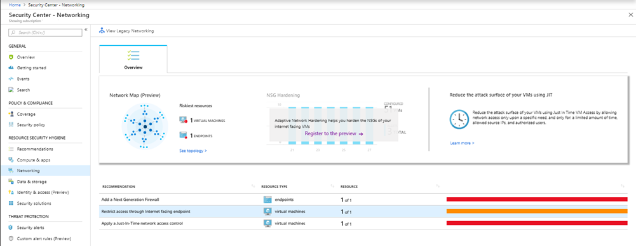
Task: Select the Compute & apps icon
Action: click(x=11, y=160)
